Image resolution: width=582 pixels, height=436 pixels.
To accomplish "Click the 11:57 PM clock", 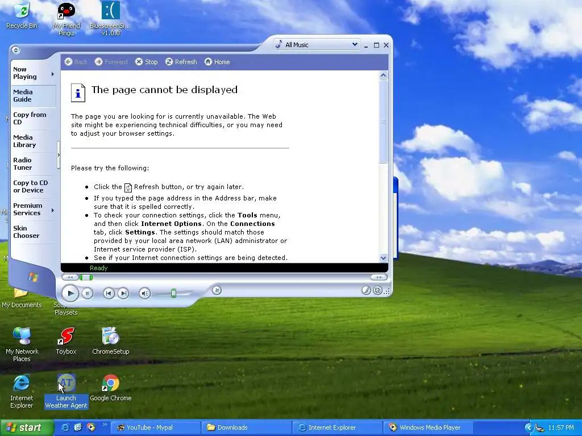I will click(x=561, y=428).
